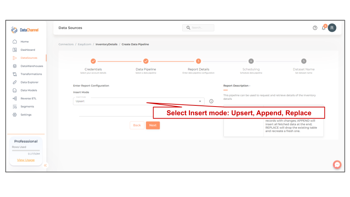Click the DataChannel logo
This screenshot has height=197, width=350.
tap(25, 30)
